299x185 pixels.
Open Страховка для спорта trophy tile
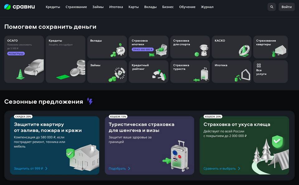pos(190,47)
